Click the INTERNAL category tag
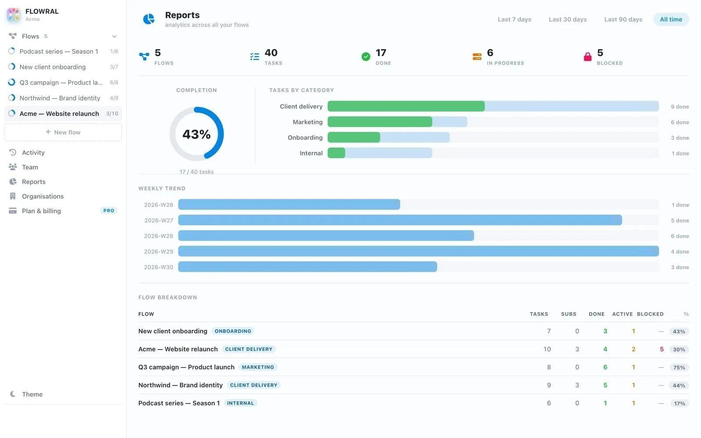The image size is (701, 438). point(240,403)
